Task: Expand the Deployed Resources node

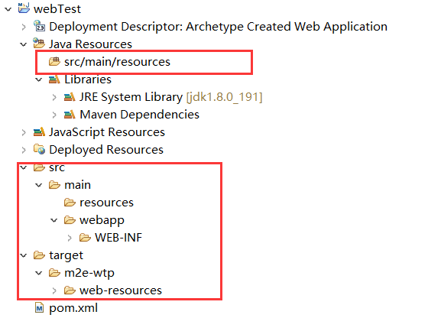Action: tap(24, 150)
